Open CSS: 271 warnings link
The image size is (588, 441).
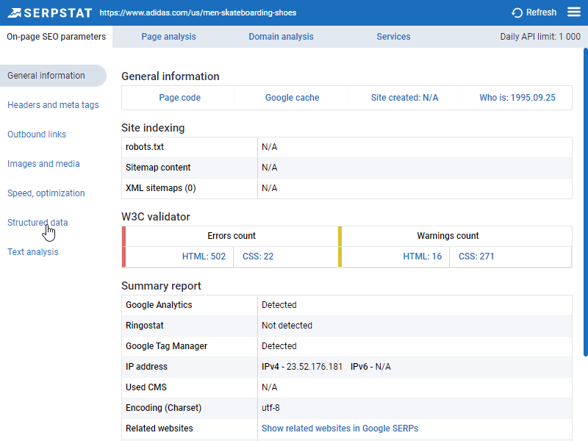476,257
